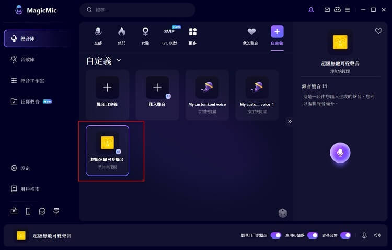
Task: Open the WhatsApp chat bubble icon
Action: coord(42,211)
